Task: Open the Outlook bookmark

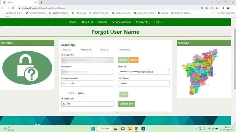Action: click(163, 13)
